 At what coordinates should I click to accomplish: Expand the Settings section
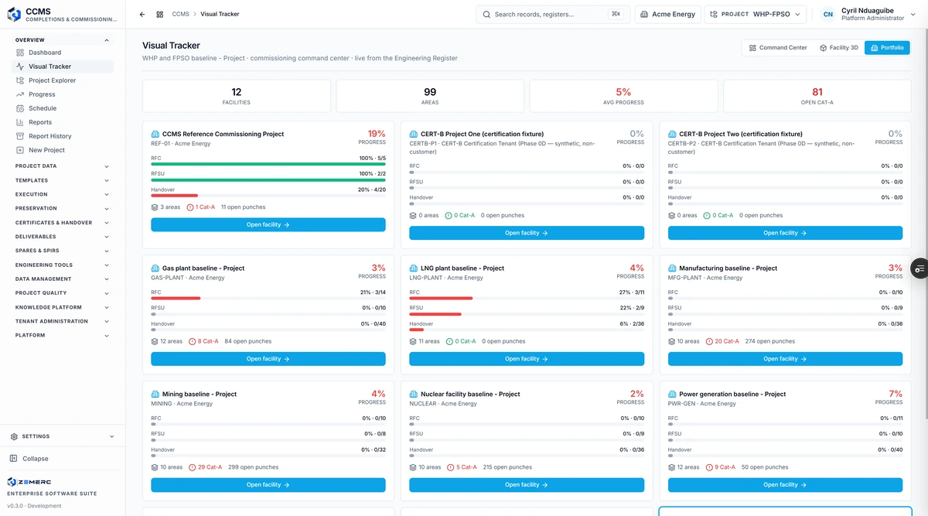[62, 436]
